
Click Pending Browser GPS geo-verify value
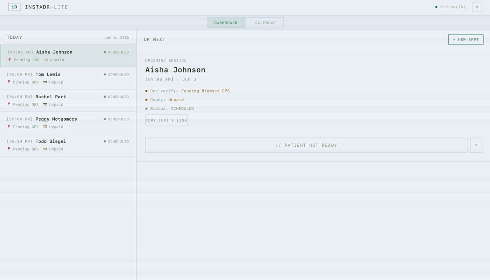(x=205, y=91)
